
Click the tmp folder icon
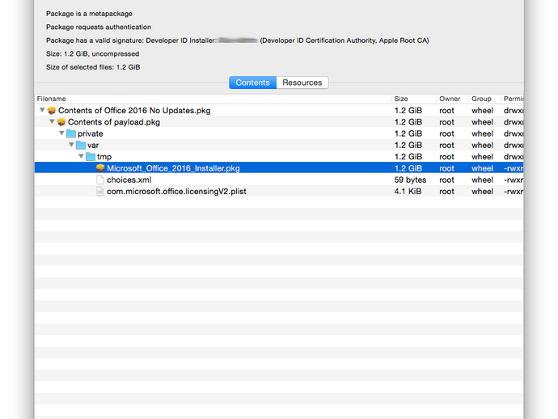click(91, 157)
